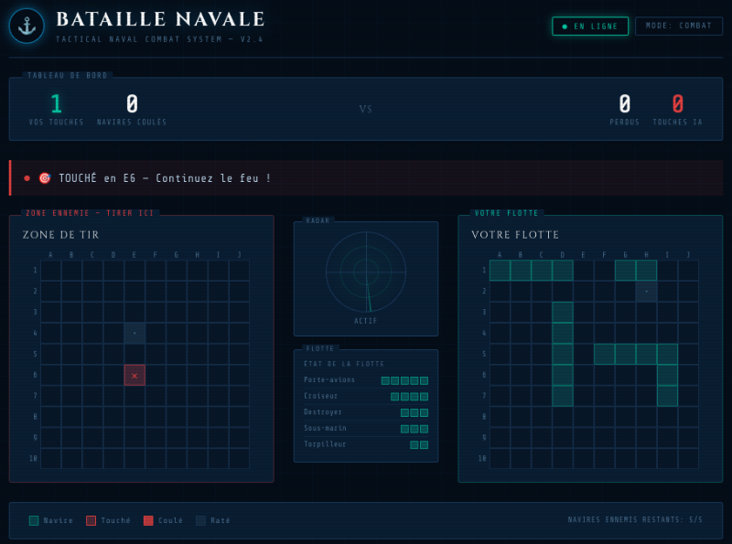Select your ship cell at A1 in Votre Flotte
The width and height of the screenshot is (732, 544).
pyautogui.click(x=500, y=270)
